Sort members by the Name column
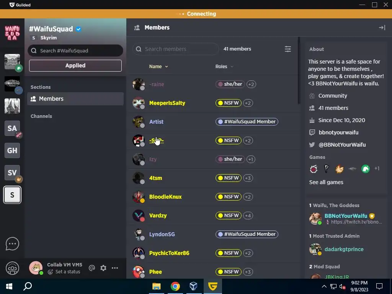 [x=158, y=67]
